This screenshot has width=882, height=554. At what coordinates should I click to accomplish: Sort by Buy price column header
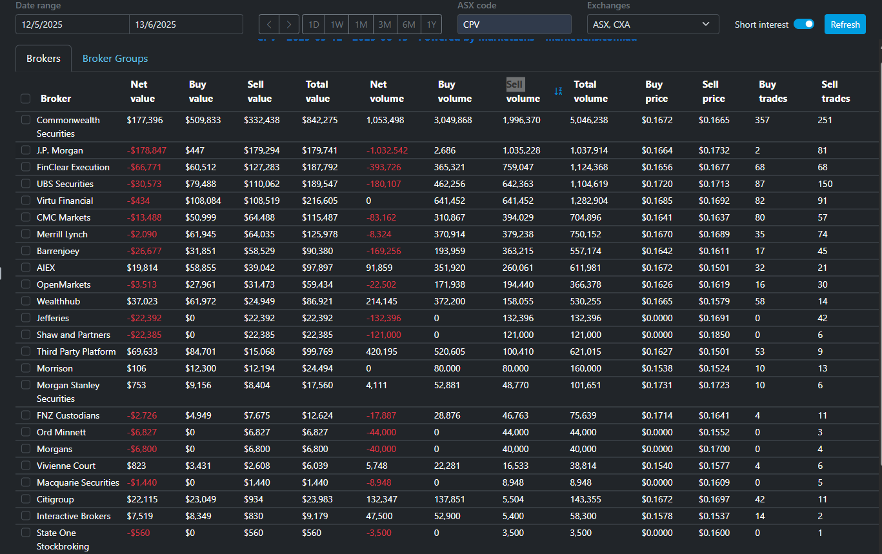click(x=656, y=92)
